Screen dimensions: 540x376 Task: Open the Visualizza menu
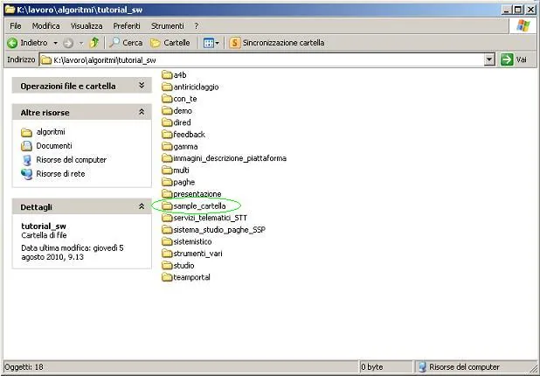pyautogui.click(x=87, y=26)
